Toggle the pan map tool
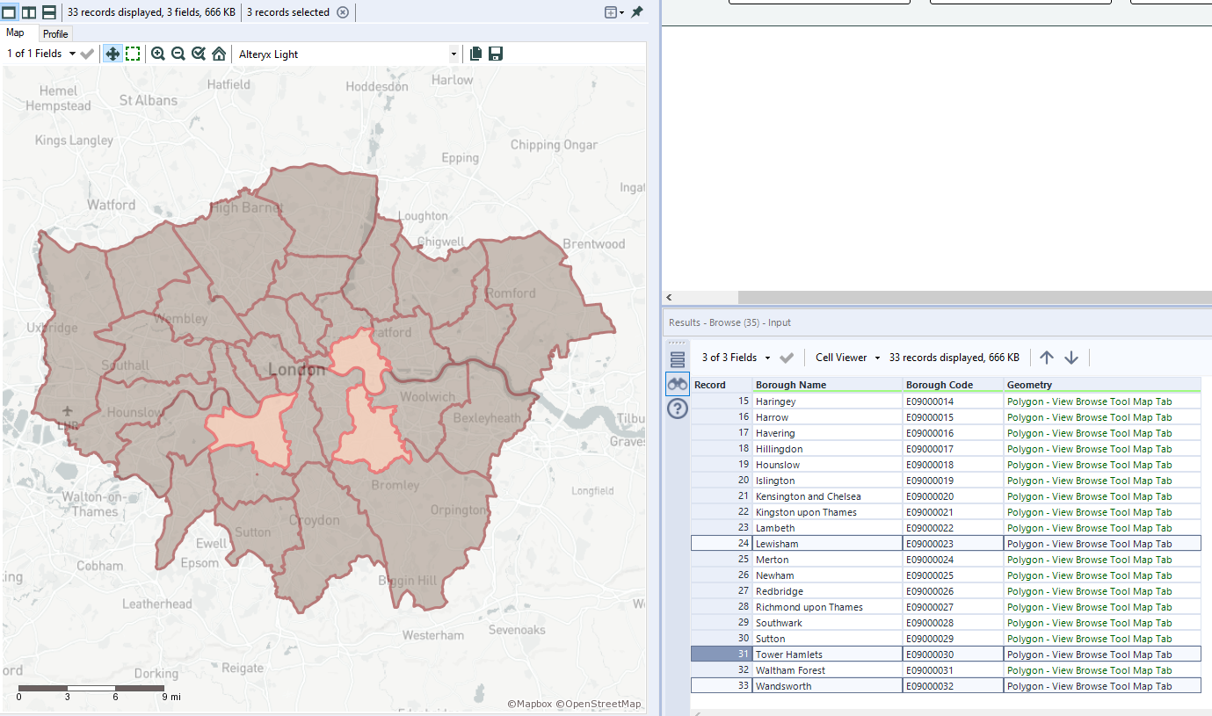Image resolution: width=1212 pixels, height=716 pixels. (x=112, y=54)
